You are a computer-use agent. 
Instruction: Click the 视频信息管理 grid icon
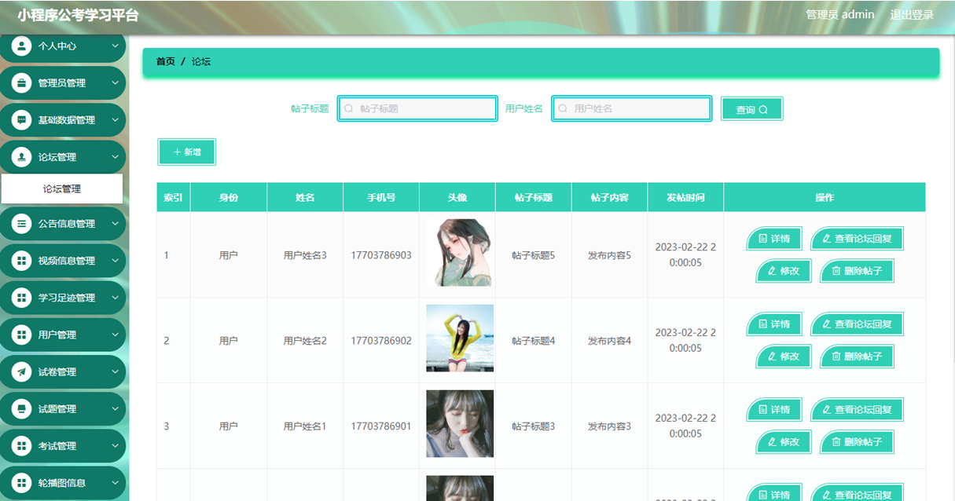22,260
